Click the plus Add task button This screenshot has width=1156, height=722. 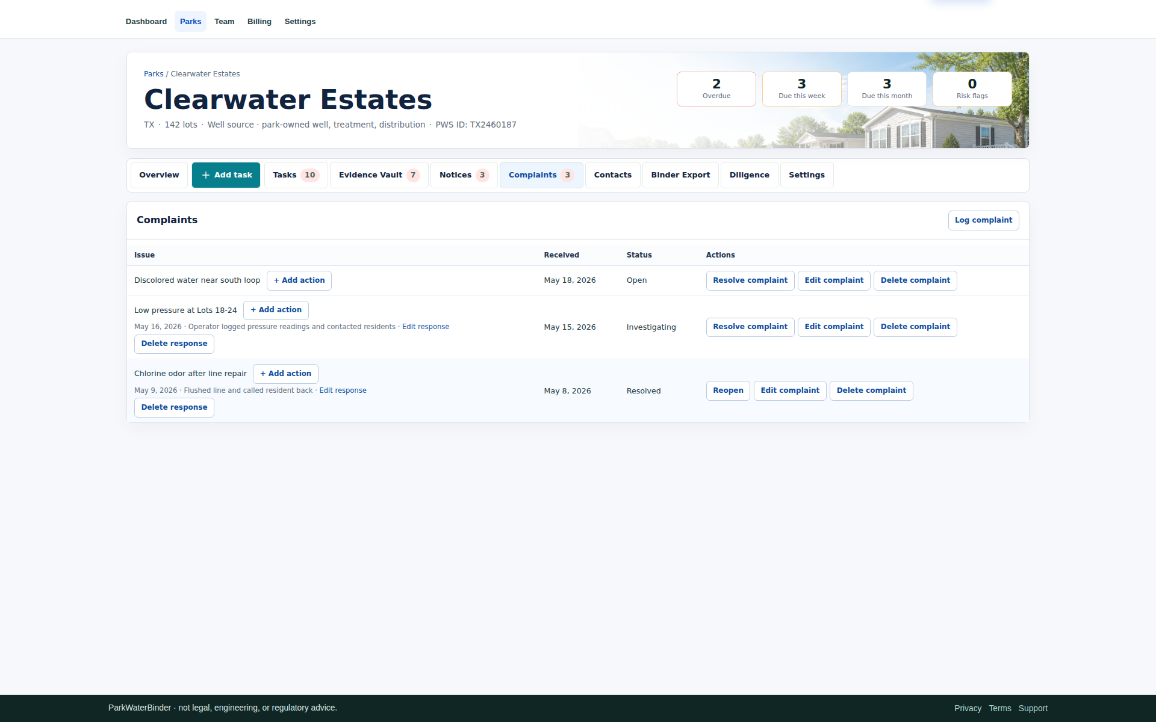coord(226,175)
